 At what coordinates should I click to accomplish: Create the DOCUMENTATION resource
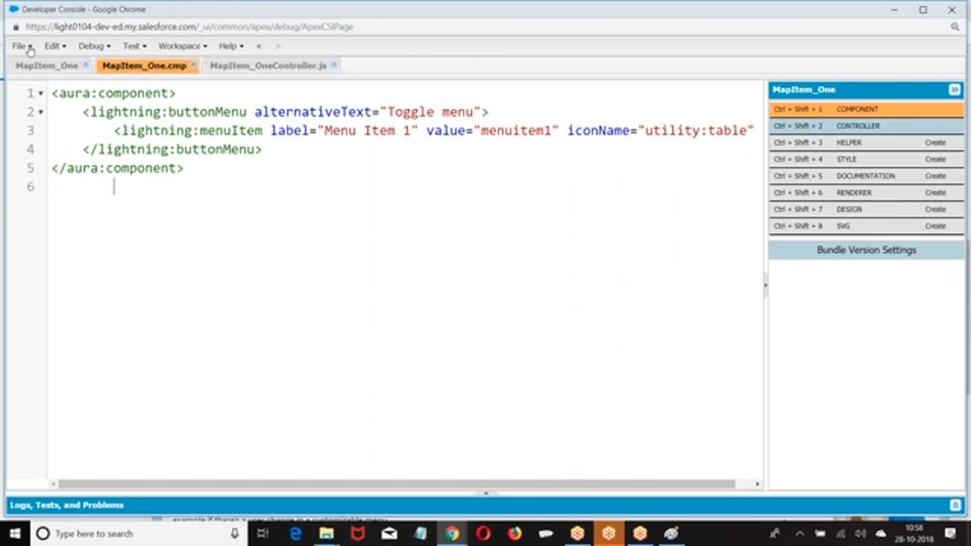[935, 176]
